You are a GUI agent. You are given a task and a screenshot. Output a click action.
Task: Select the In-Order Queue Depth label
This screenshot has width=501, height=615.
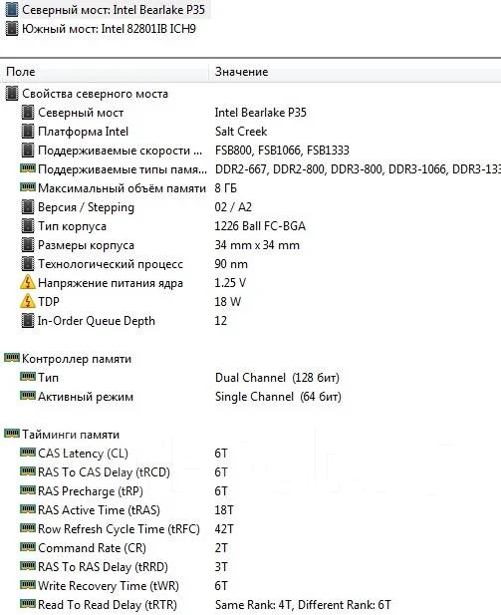point(97,321)
